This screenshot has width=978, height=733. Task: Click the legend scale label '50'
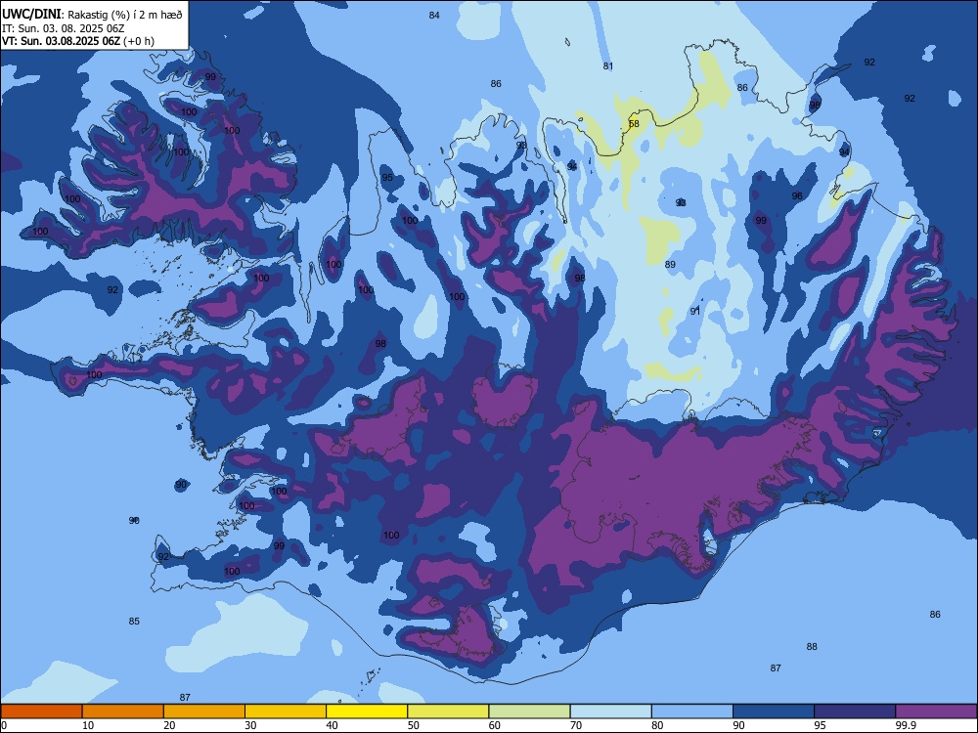pyautogui.click(x=413, y=725)
